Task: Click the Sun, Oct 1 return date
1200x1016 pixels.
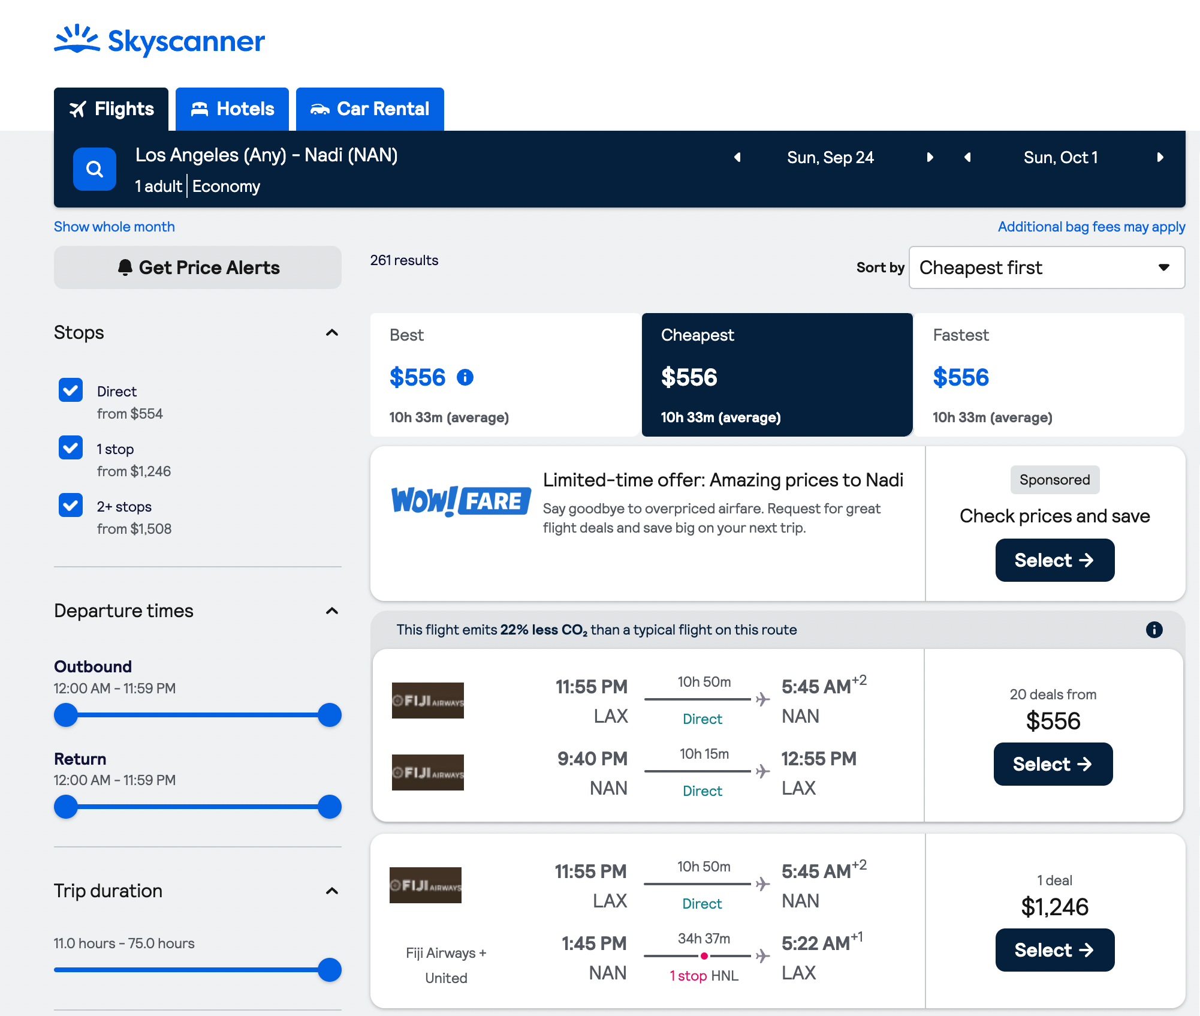Action: coord(1061,158)
